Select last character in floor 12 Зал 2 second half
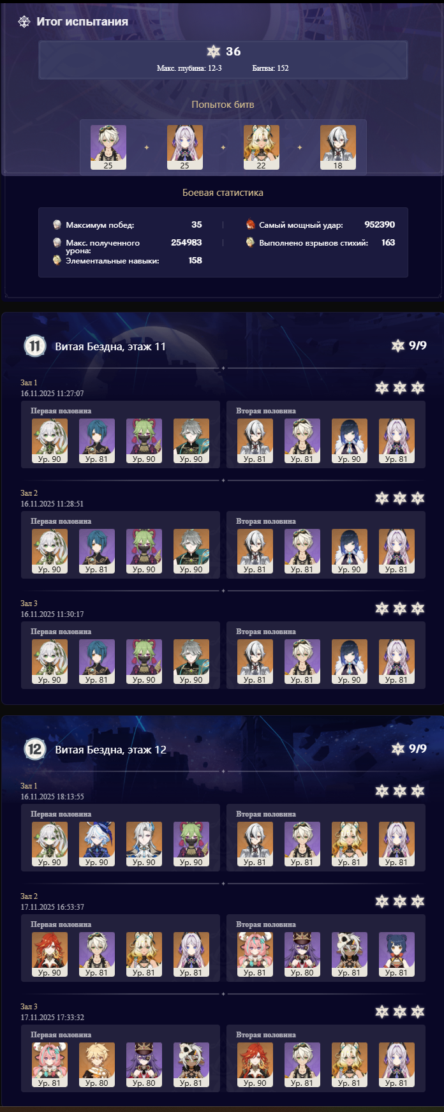Image resolution: width=444 pixels, height=1112 pixels. (397, 954)
